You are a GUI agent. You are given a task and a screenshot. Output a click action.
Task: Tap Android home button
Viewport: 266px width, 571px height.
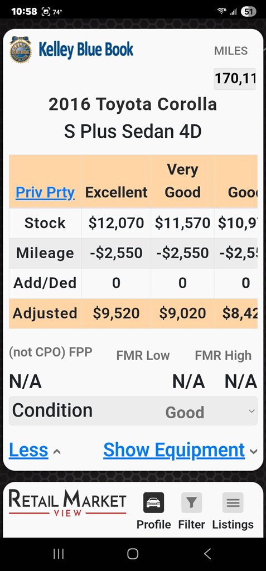point(133,554)
